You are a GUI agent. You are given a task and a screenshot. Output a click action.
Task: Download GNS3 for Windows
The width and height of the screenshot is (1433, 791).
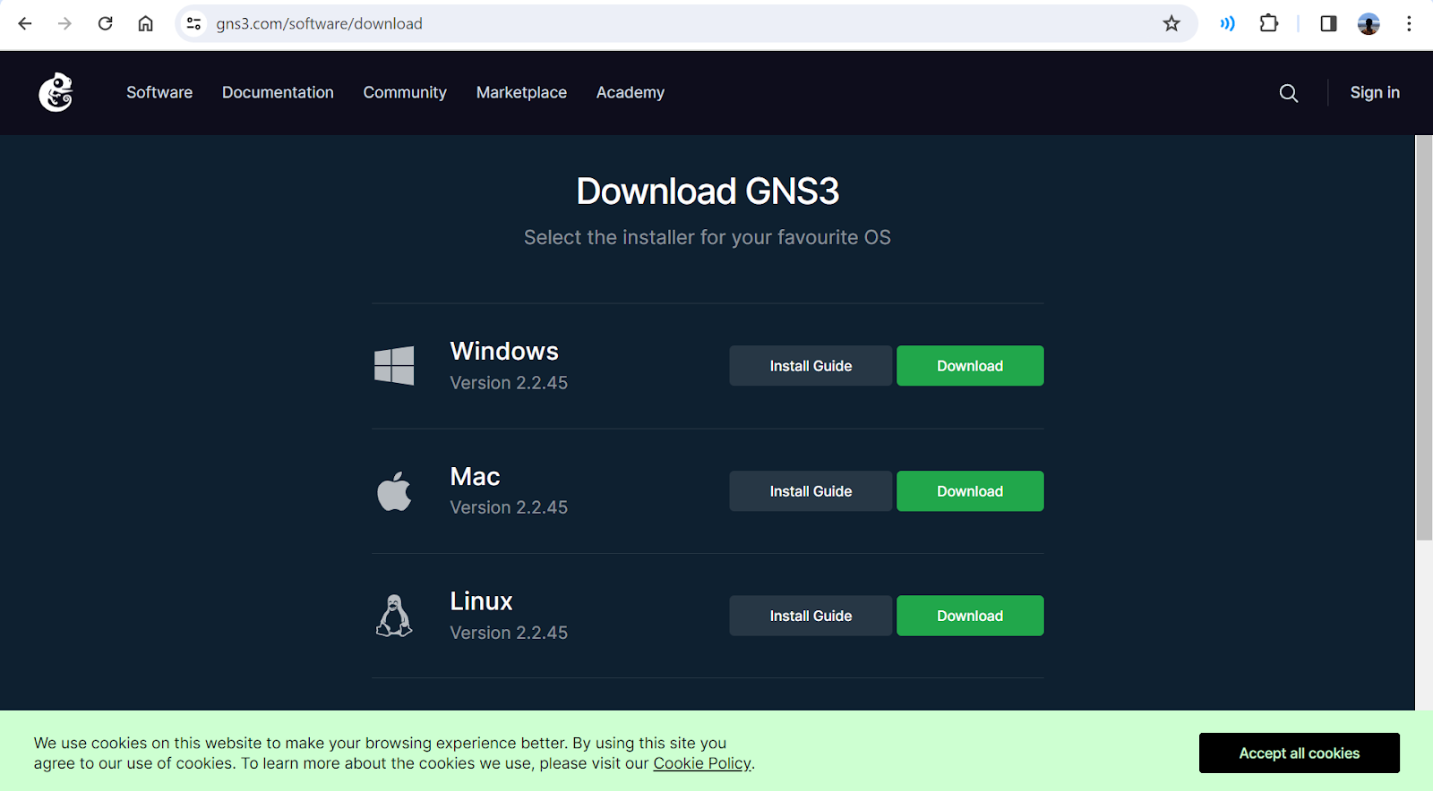pyautogui.click(x=970, y=366)
